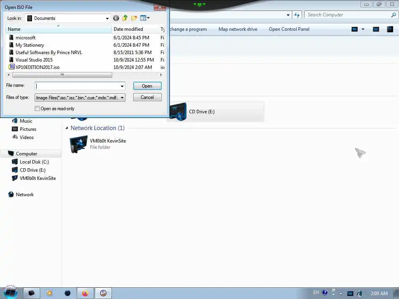Open the view options dropdown arrow in Explorer
This screenshot has width=399, height=299.
(363, 29)
